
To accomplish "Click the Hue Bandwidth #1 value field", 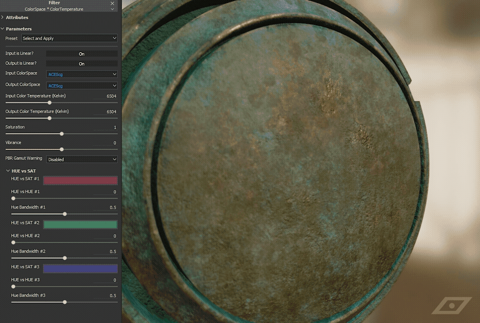I will (x=106, y=208).
